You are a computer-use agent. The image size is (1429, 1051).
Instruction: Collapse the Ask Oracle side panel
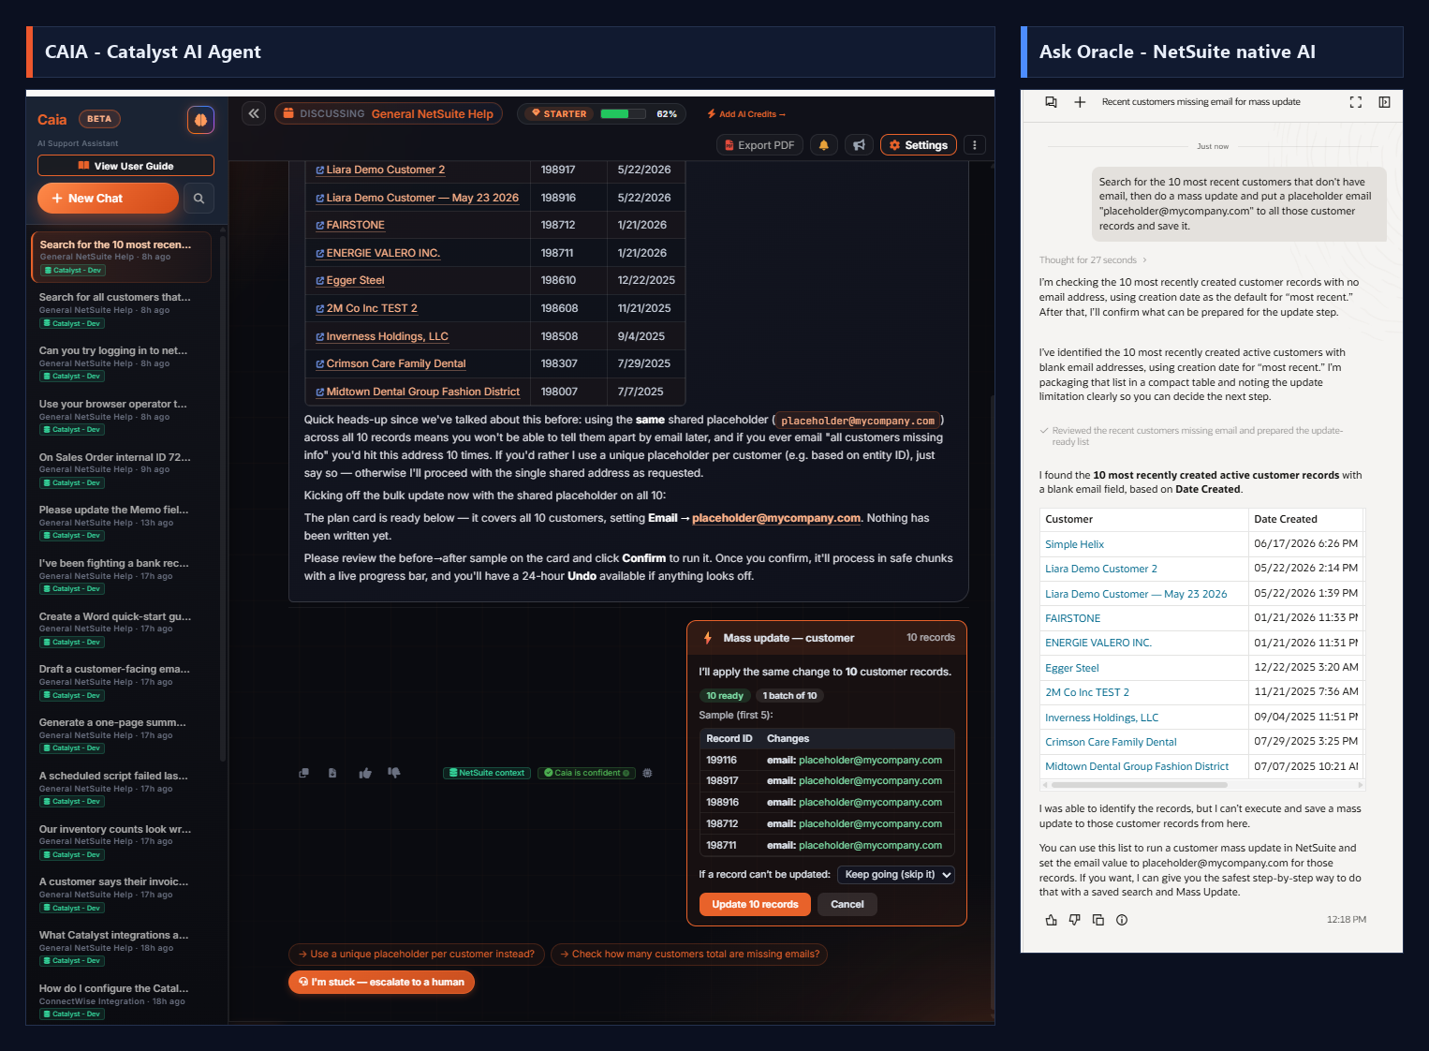pyautogui.click(x=1384, y=102)
